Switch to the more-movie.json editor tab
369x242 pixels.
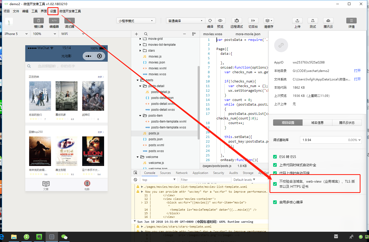248,34
